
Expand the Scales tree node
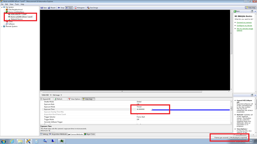pos(4,22)
